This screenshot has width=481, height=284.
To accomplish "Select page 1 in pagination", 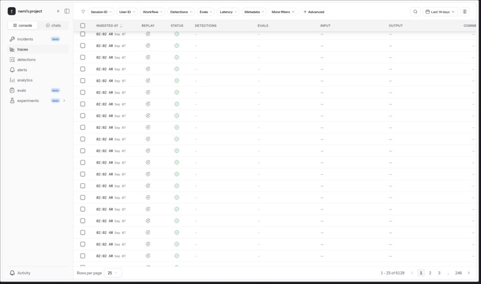I will coord(421,273).
